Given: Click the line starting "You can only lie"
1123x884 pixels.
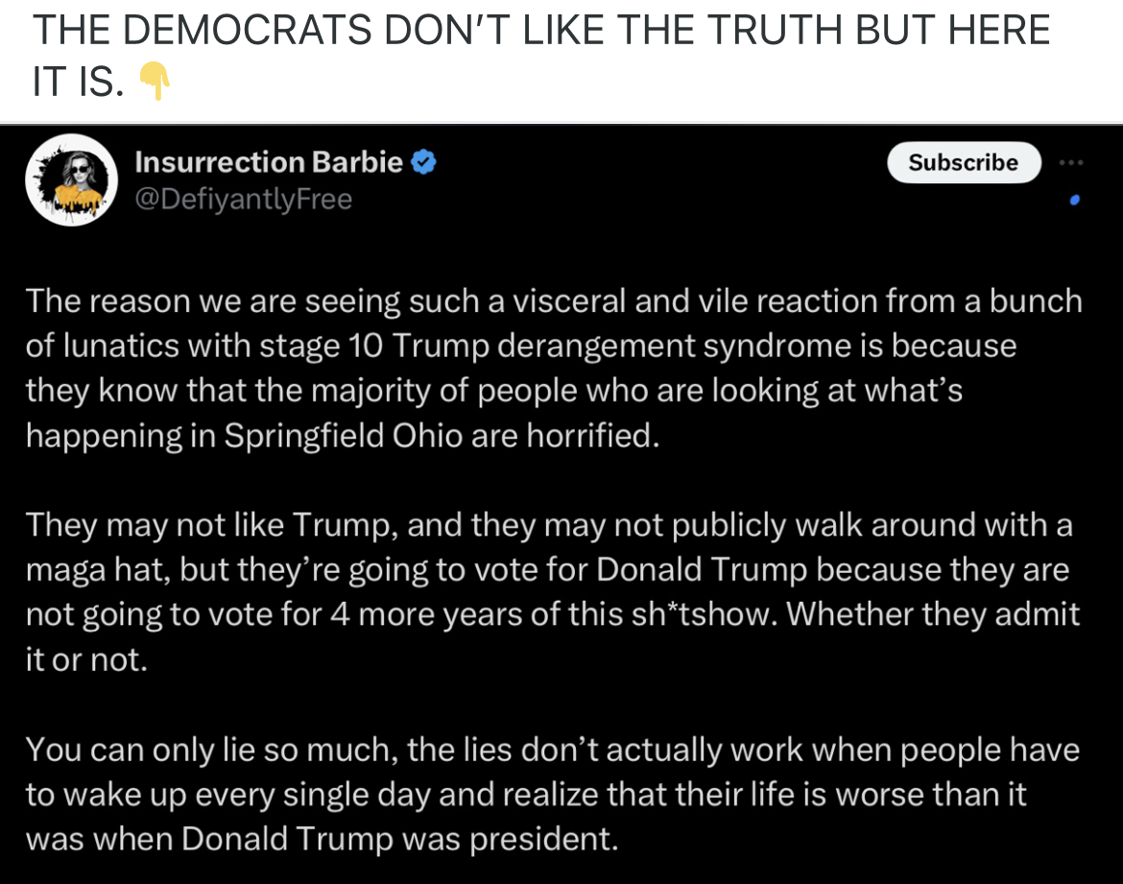Looking at the screenshot, I should pyautogui.click(x=552, y=750).
